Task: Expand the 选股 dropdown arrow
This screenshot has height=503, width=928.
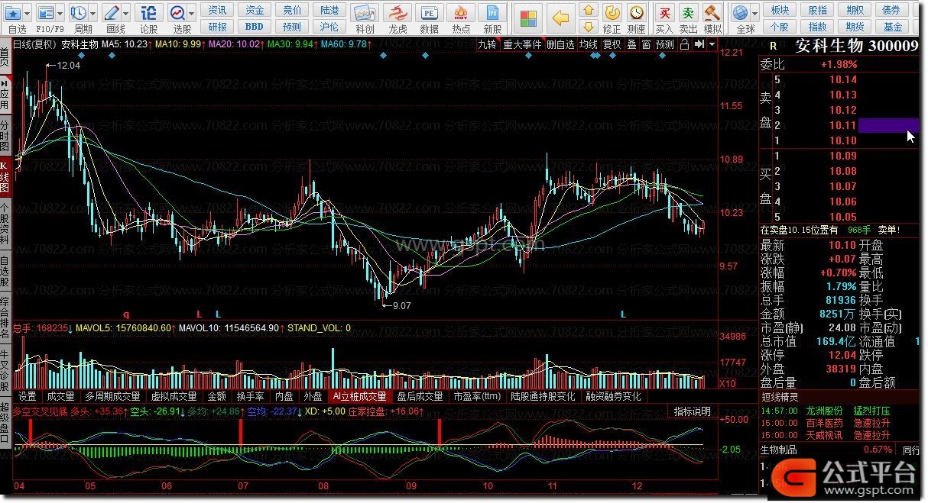Action: 192,13
